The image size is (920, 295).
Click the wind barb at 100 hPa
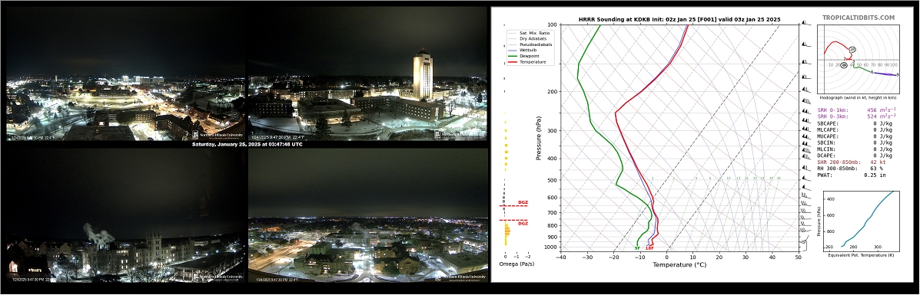pyautogui.click(x=805, y=24)
